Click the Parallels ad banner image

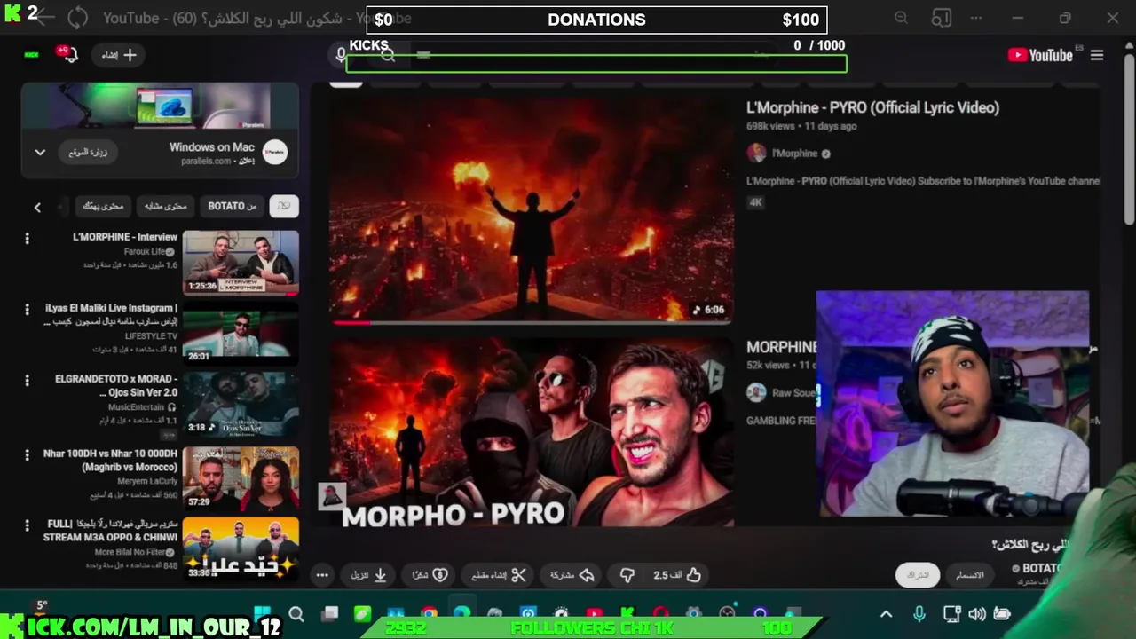coord(160,106)
